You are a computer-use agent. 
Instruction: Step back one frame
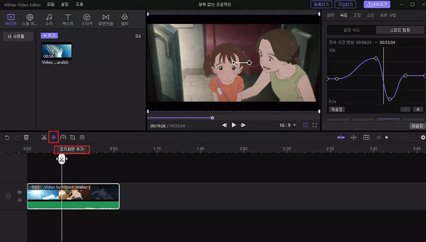click(224, 125)
